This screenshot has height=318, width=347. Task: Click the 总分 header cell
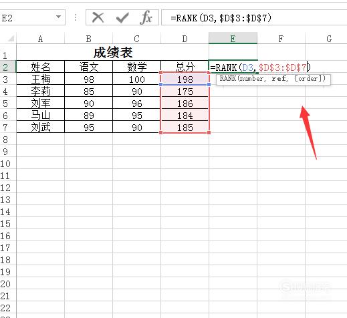click(185, 67)
